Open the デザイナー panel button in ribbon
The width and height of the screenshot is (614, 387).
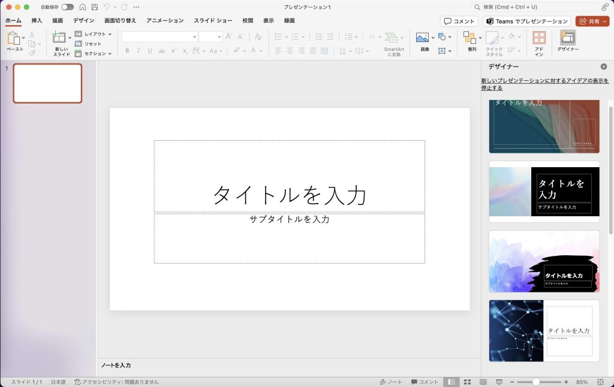(x=567, y=41)
